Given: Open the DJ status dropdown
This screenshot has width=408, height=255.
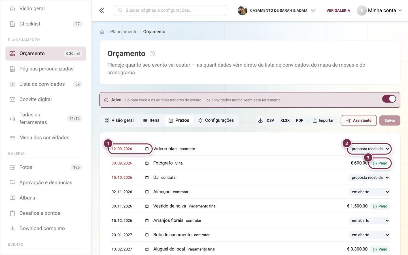Looking at the screenshot, I should (369, 177).
